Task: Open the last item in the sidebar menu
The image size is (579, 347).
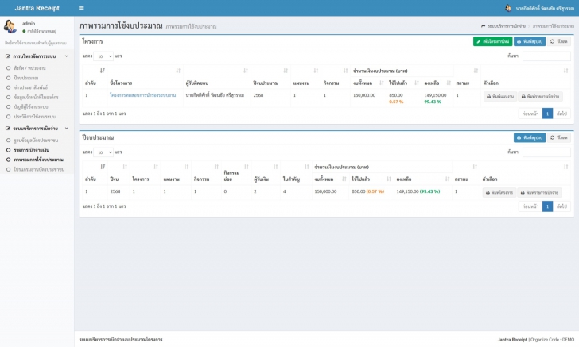Action: point(39,169)
